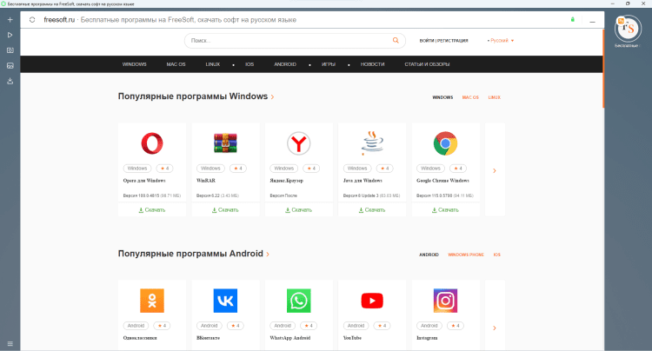Screen dimensions: 652x351
Task: Select the LINUX tab in popular section
Action: coord(495,97)
